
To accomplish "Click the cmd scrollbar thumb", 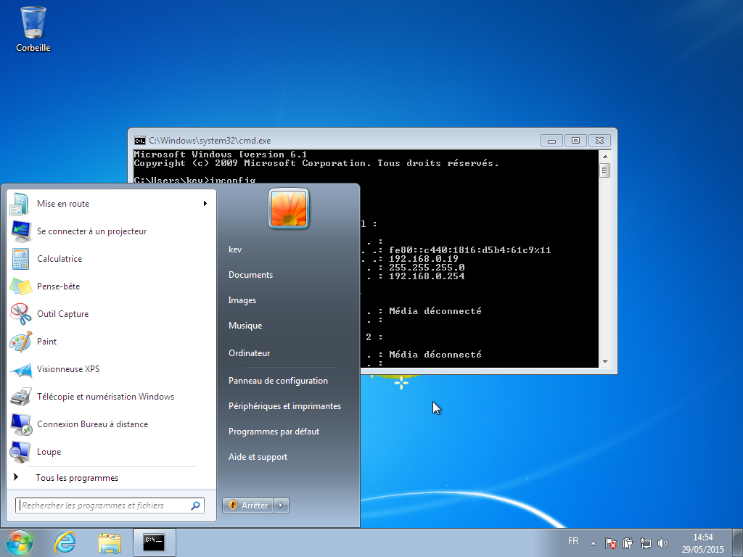I will pyautogui.click(x=604, y=170).
